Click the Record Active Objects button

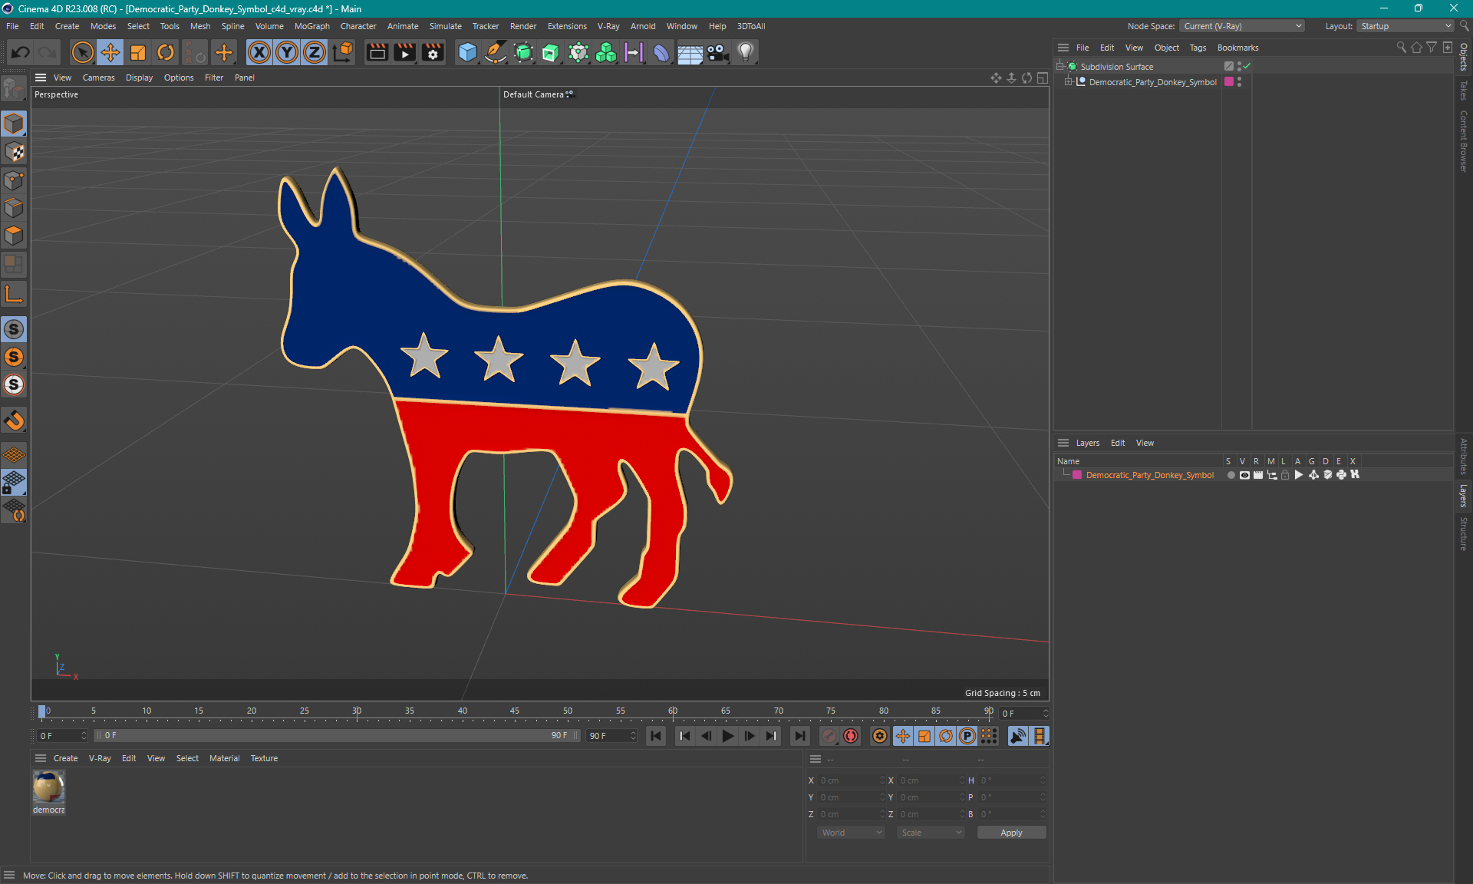[829, 736]
